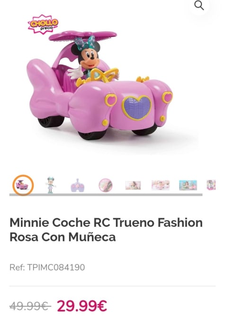The width and height of the screenshot is (225, 319).
Task: Click the crossed-out 49.99€ original price
Action: [30, 306]
